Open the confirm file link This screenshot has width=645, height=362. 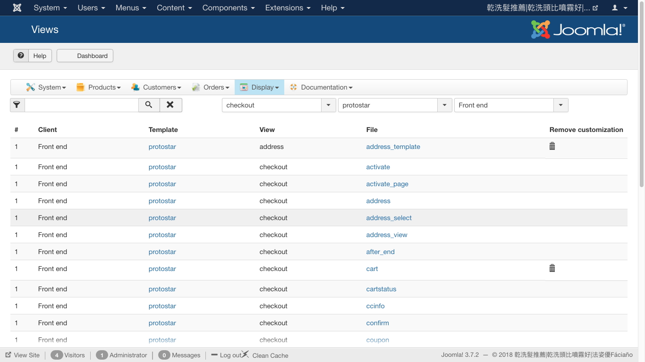pyautogui.click(x=378, y=323)
